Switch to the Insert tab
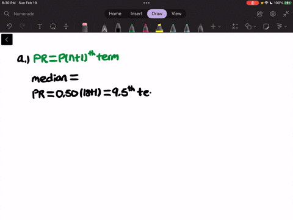Screen dimensions: 293x220 click(136, 13)
